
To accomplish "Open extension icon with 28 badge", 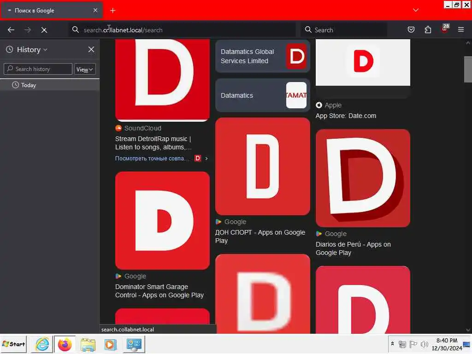I will [x=445, y=29].
